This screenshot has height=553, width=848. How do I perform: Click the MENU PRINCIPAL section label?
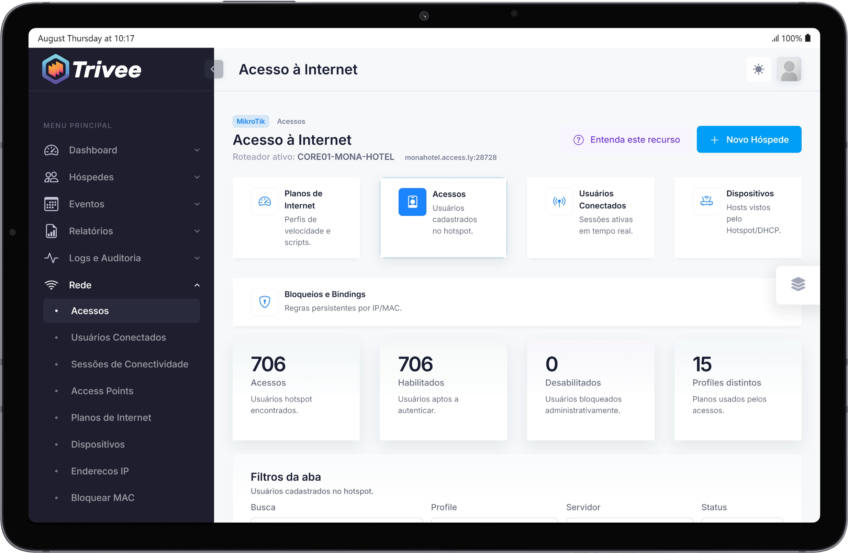click(x=78, y=126)
